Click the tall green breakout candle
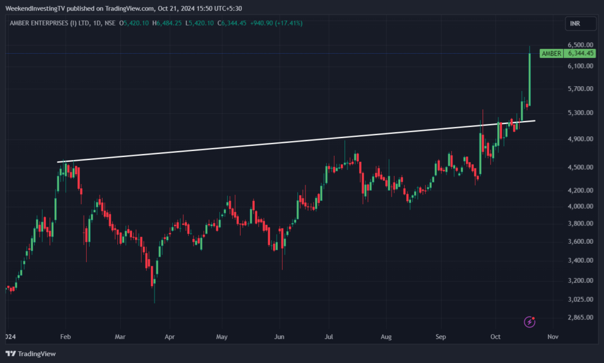The image size is (604, 363). coord(530,79)
